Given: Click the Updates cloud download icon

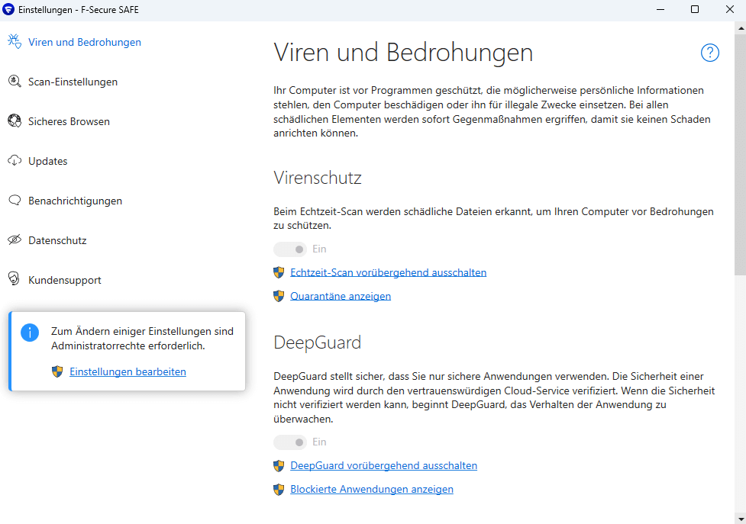Looking at the screenshot, I should [15, 161].
